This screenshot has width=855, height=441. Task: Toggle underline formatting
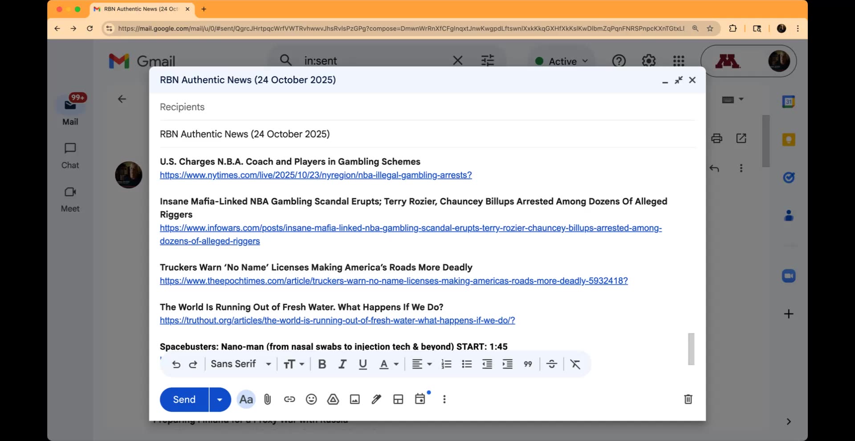coord(362,364)
